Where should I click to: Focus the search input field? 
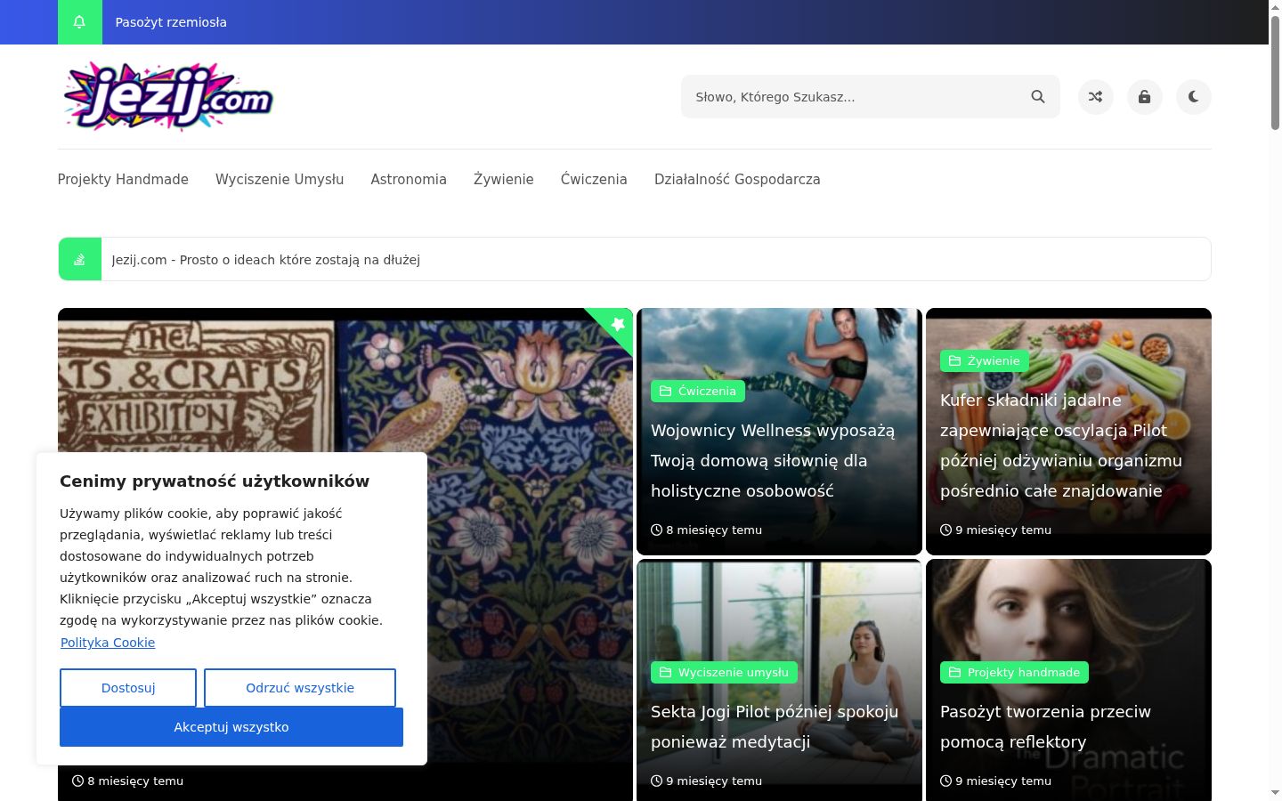[x=855, y=97]
